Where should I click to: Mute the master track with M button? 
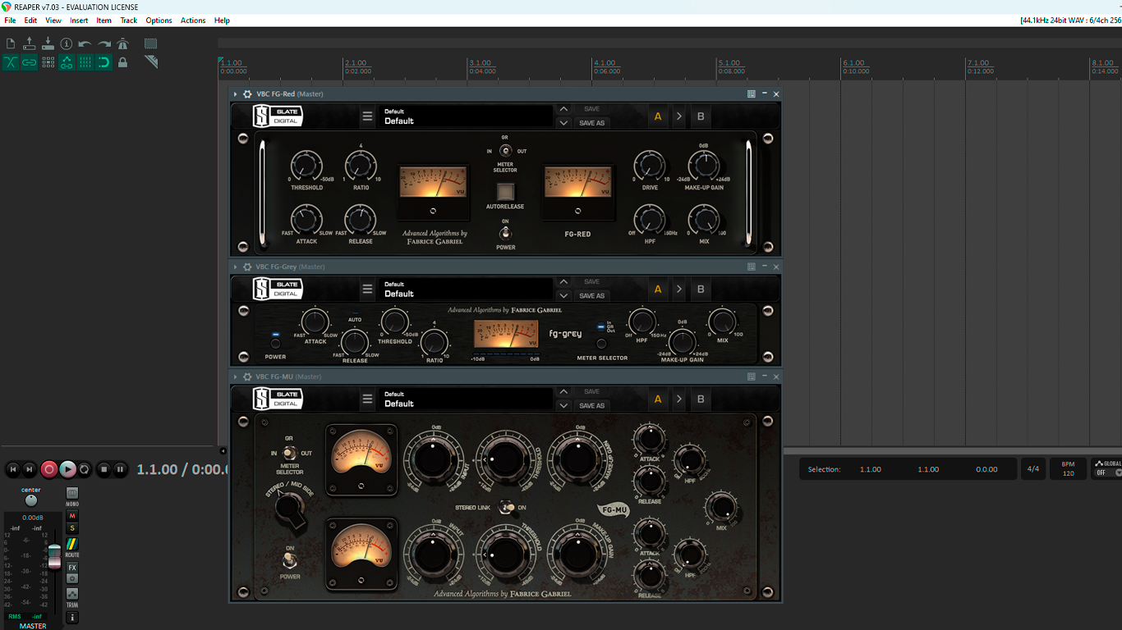(x=72, y=516)
